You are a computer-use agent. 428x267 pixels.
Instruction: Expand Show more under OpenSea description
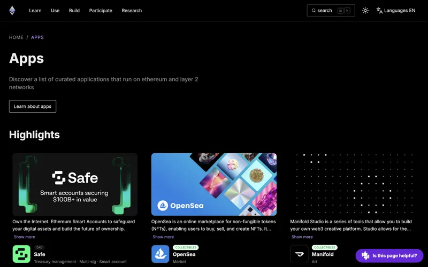coord(163,237)
